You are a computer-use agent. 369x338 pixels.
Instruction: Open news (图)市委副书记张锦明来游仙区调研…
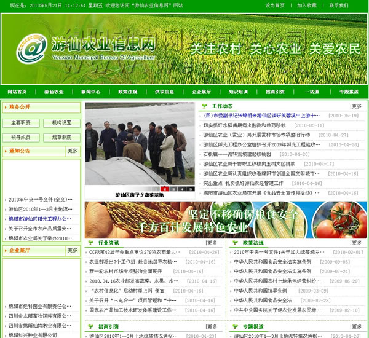261,116
